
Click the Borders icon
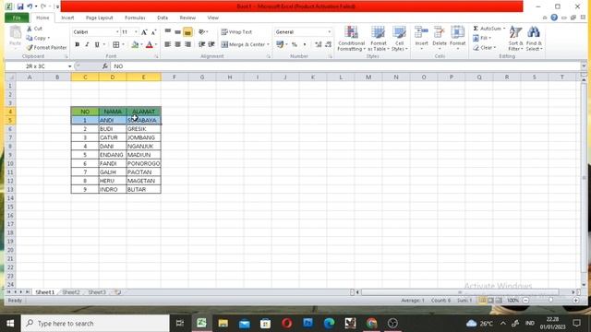tap(116, 44)
